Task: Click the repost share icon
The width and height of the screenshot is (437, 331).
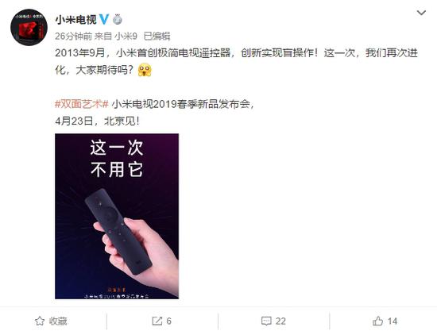Action: pos(157,321)
